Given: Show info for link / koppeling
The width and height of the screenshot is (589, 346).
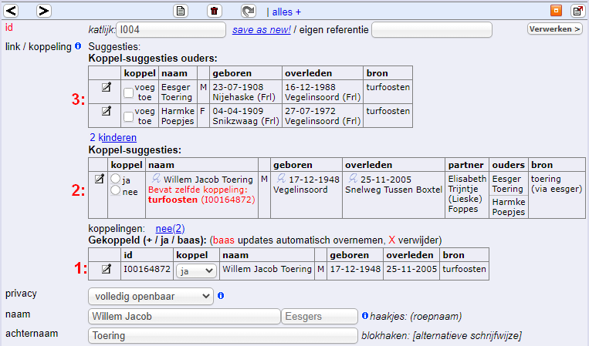Looking at the screenshot, I should tap(78, 46).
